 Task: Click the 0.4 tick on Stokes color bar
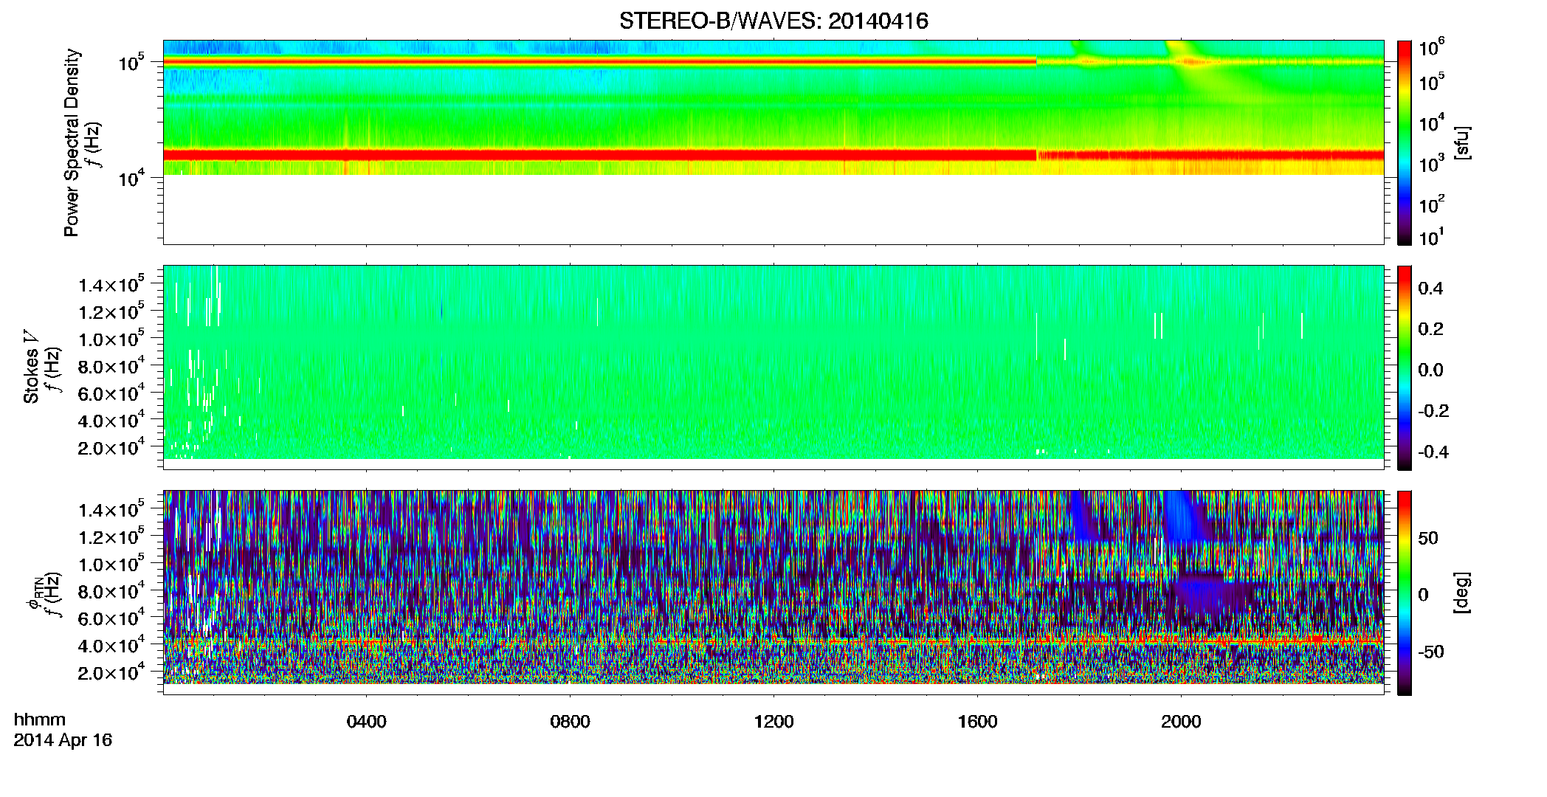[1430, 289]
